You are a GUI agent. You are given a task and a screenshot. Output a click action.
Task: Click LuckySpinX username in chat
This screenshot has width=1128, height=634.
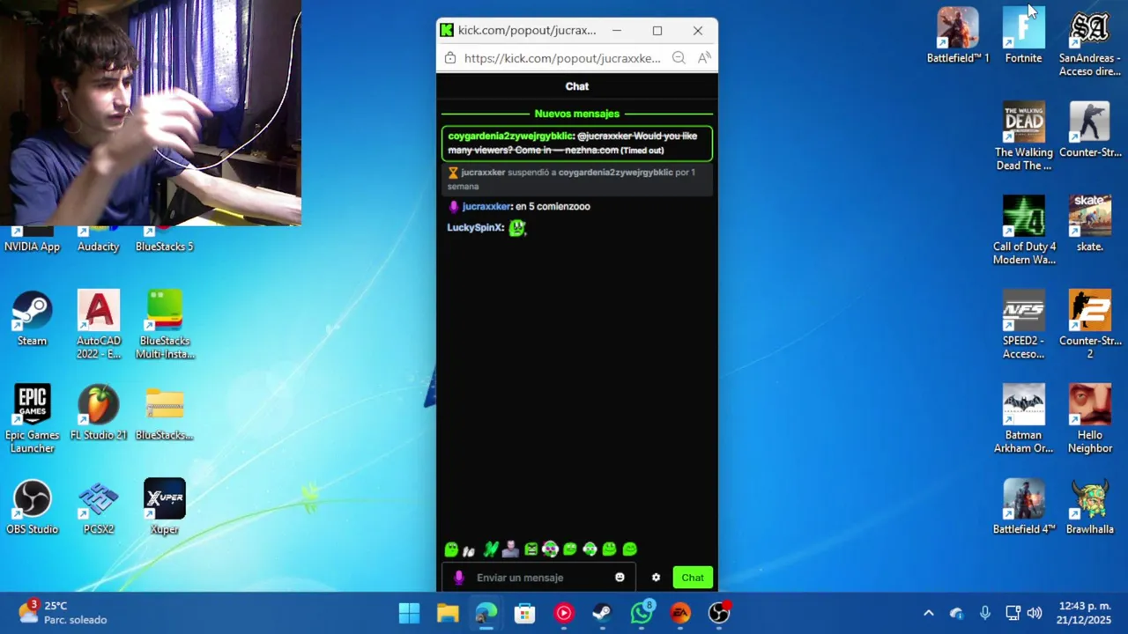click(475, 227)
